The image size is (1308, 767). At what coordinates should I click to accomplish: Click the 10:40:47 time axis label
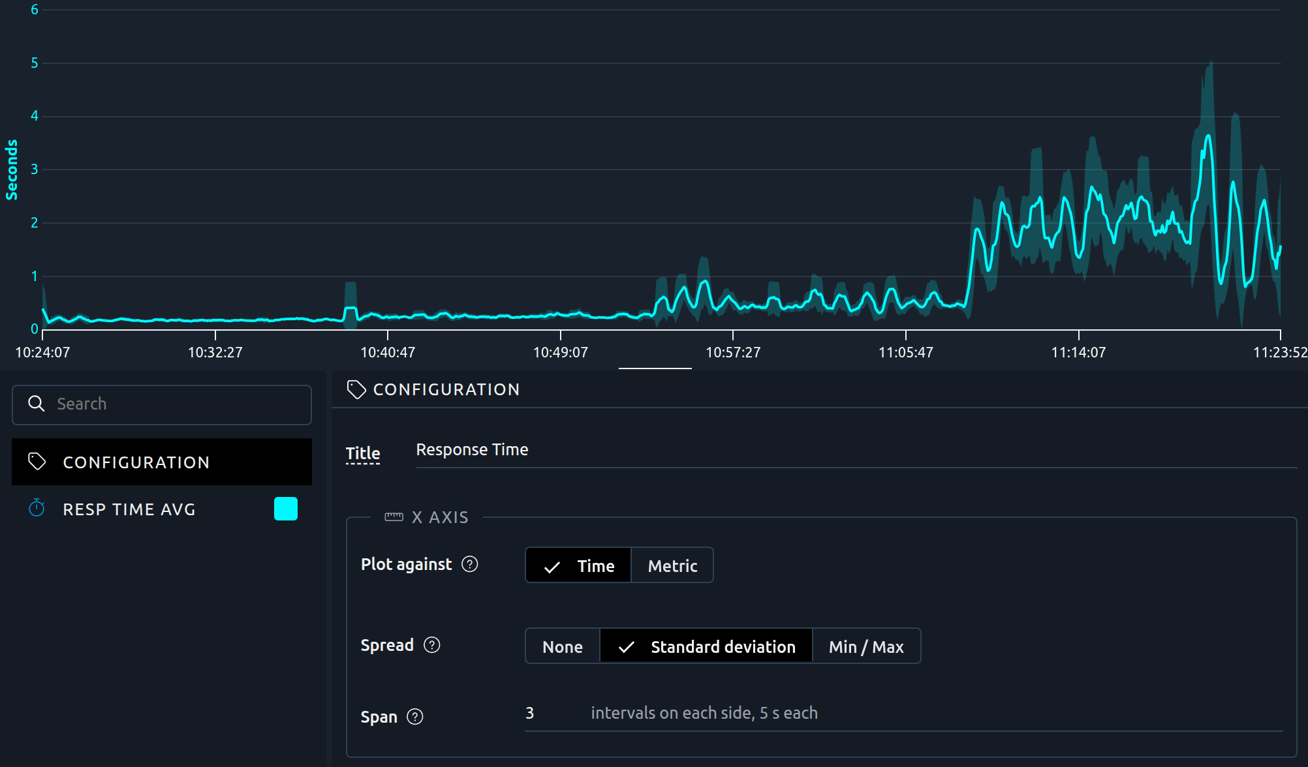click(x=388, y=353)
